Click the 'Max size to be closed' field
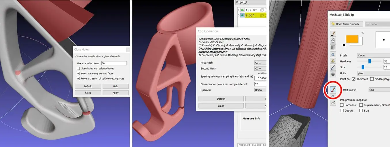Image resolution: width=390 pixels, height=147 pixels. point(114,63)
